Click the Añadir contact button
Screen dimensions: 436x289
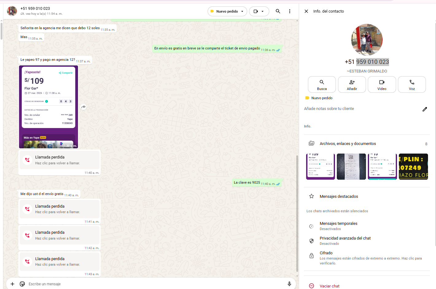coord(352,84)
